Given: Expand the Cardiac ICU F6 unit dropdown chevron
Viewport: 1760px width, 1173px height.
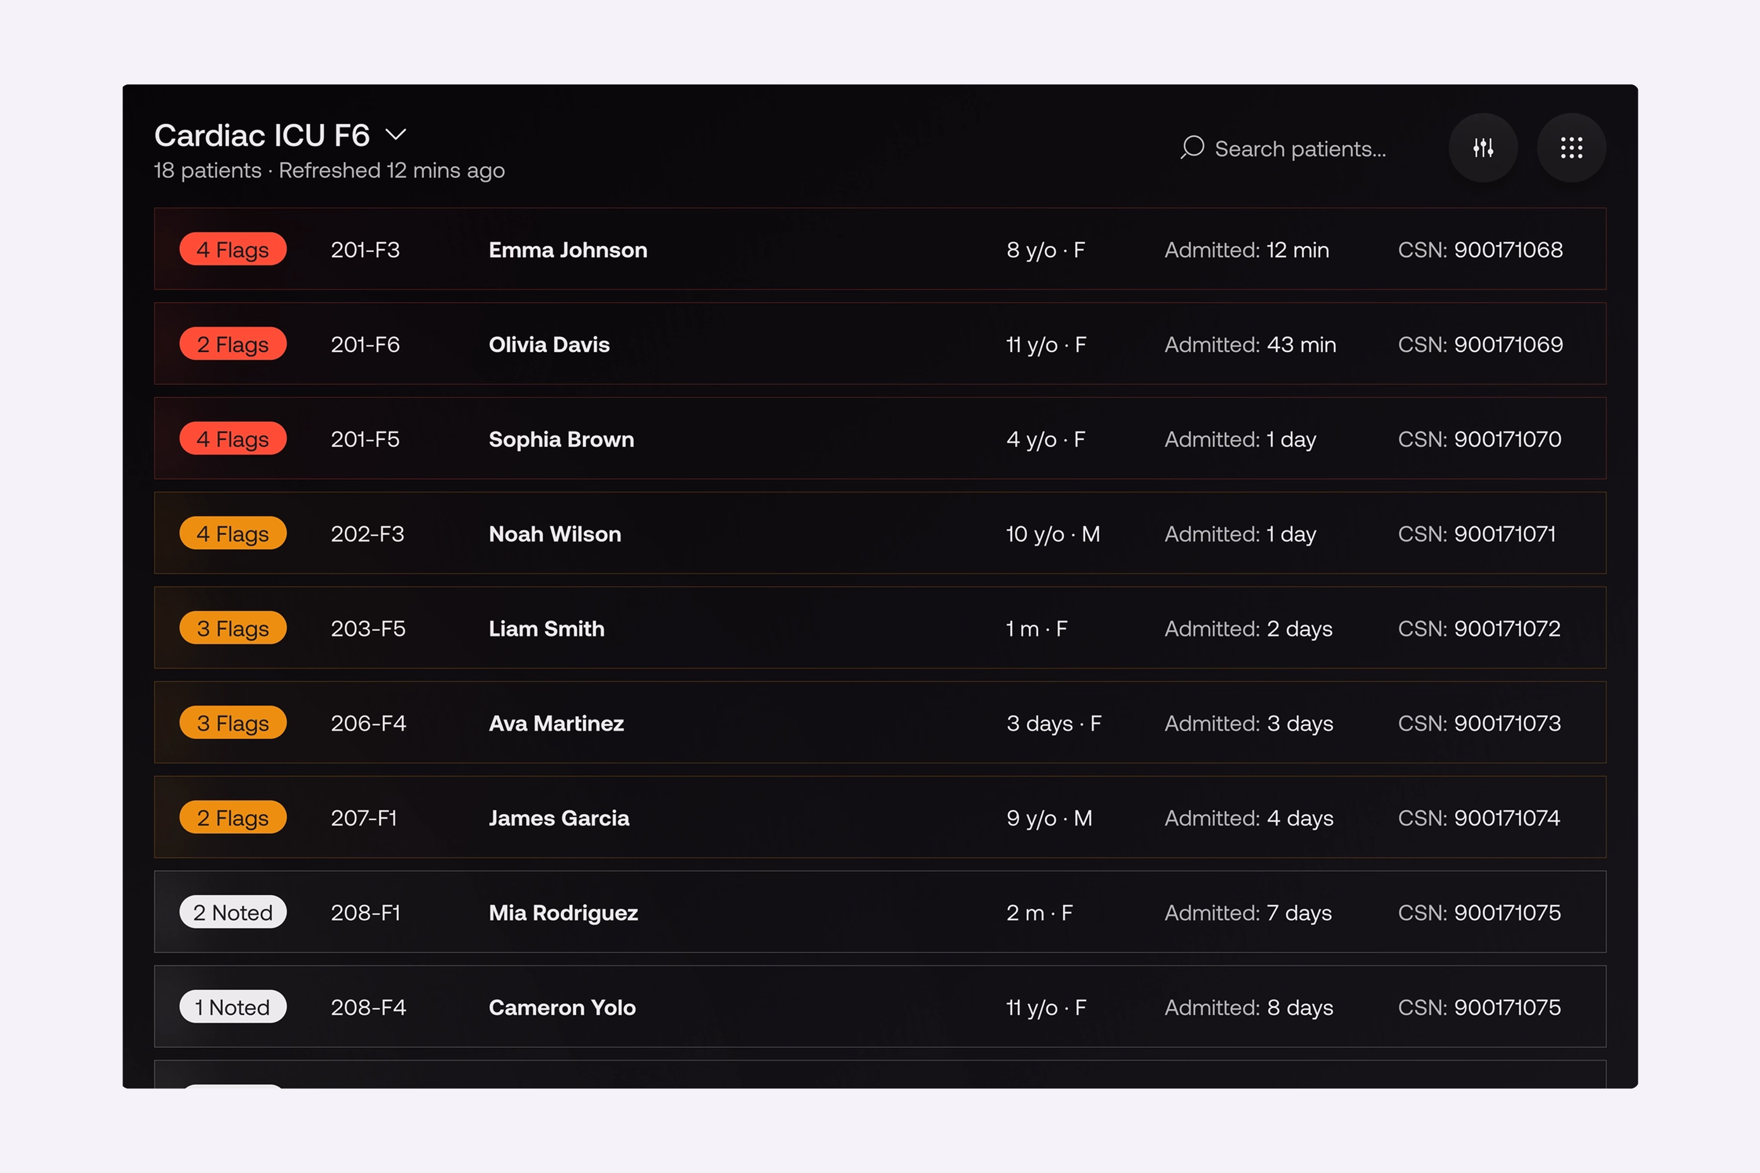Looking at the screenshot, I should coord(396,135).
